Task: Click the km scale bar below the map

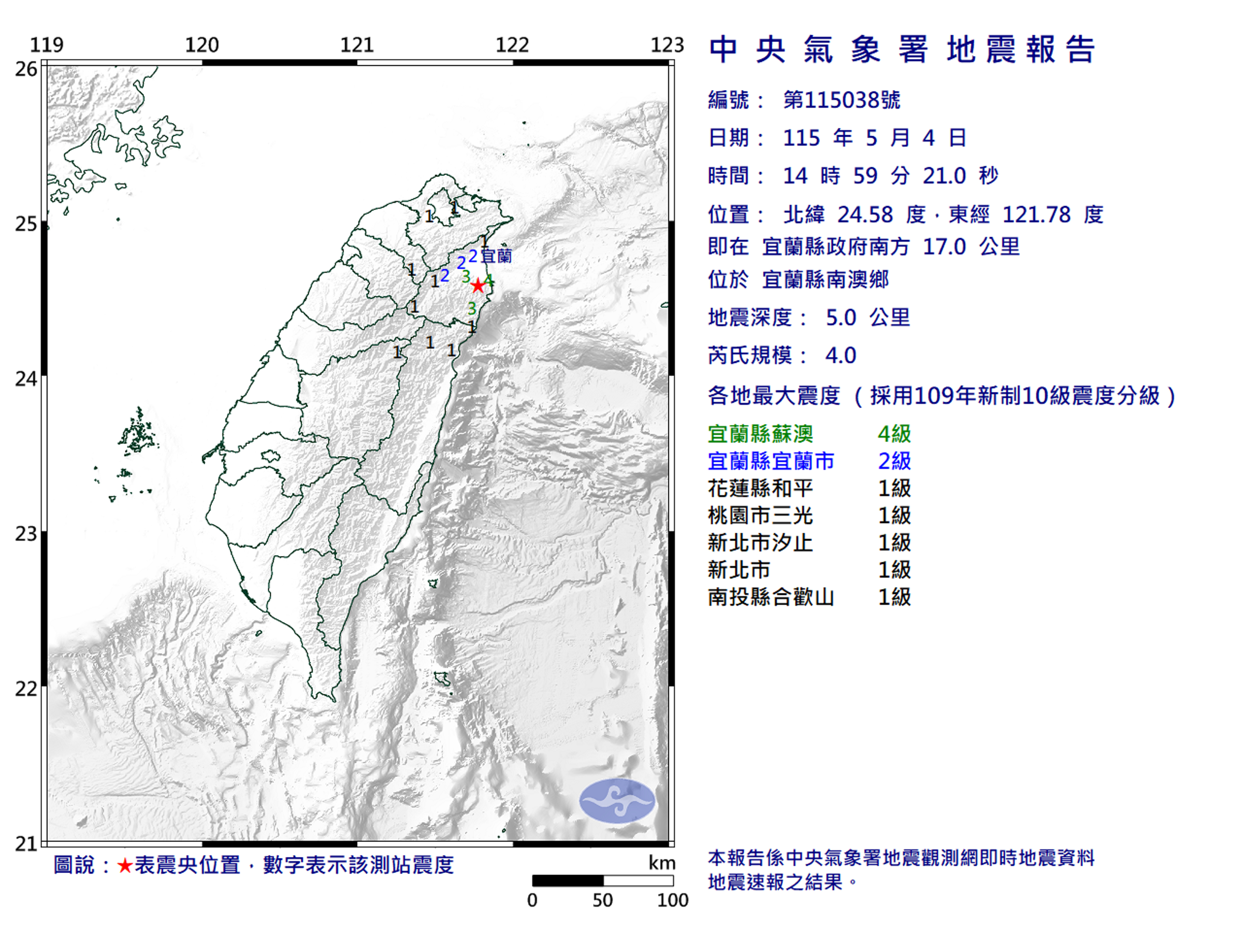Action: [x=602, y=880]
